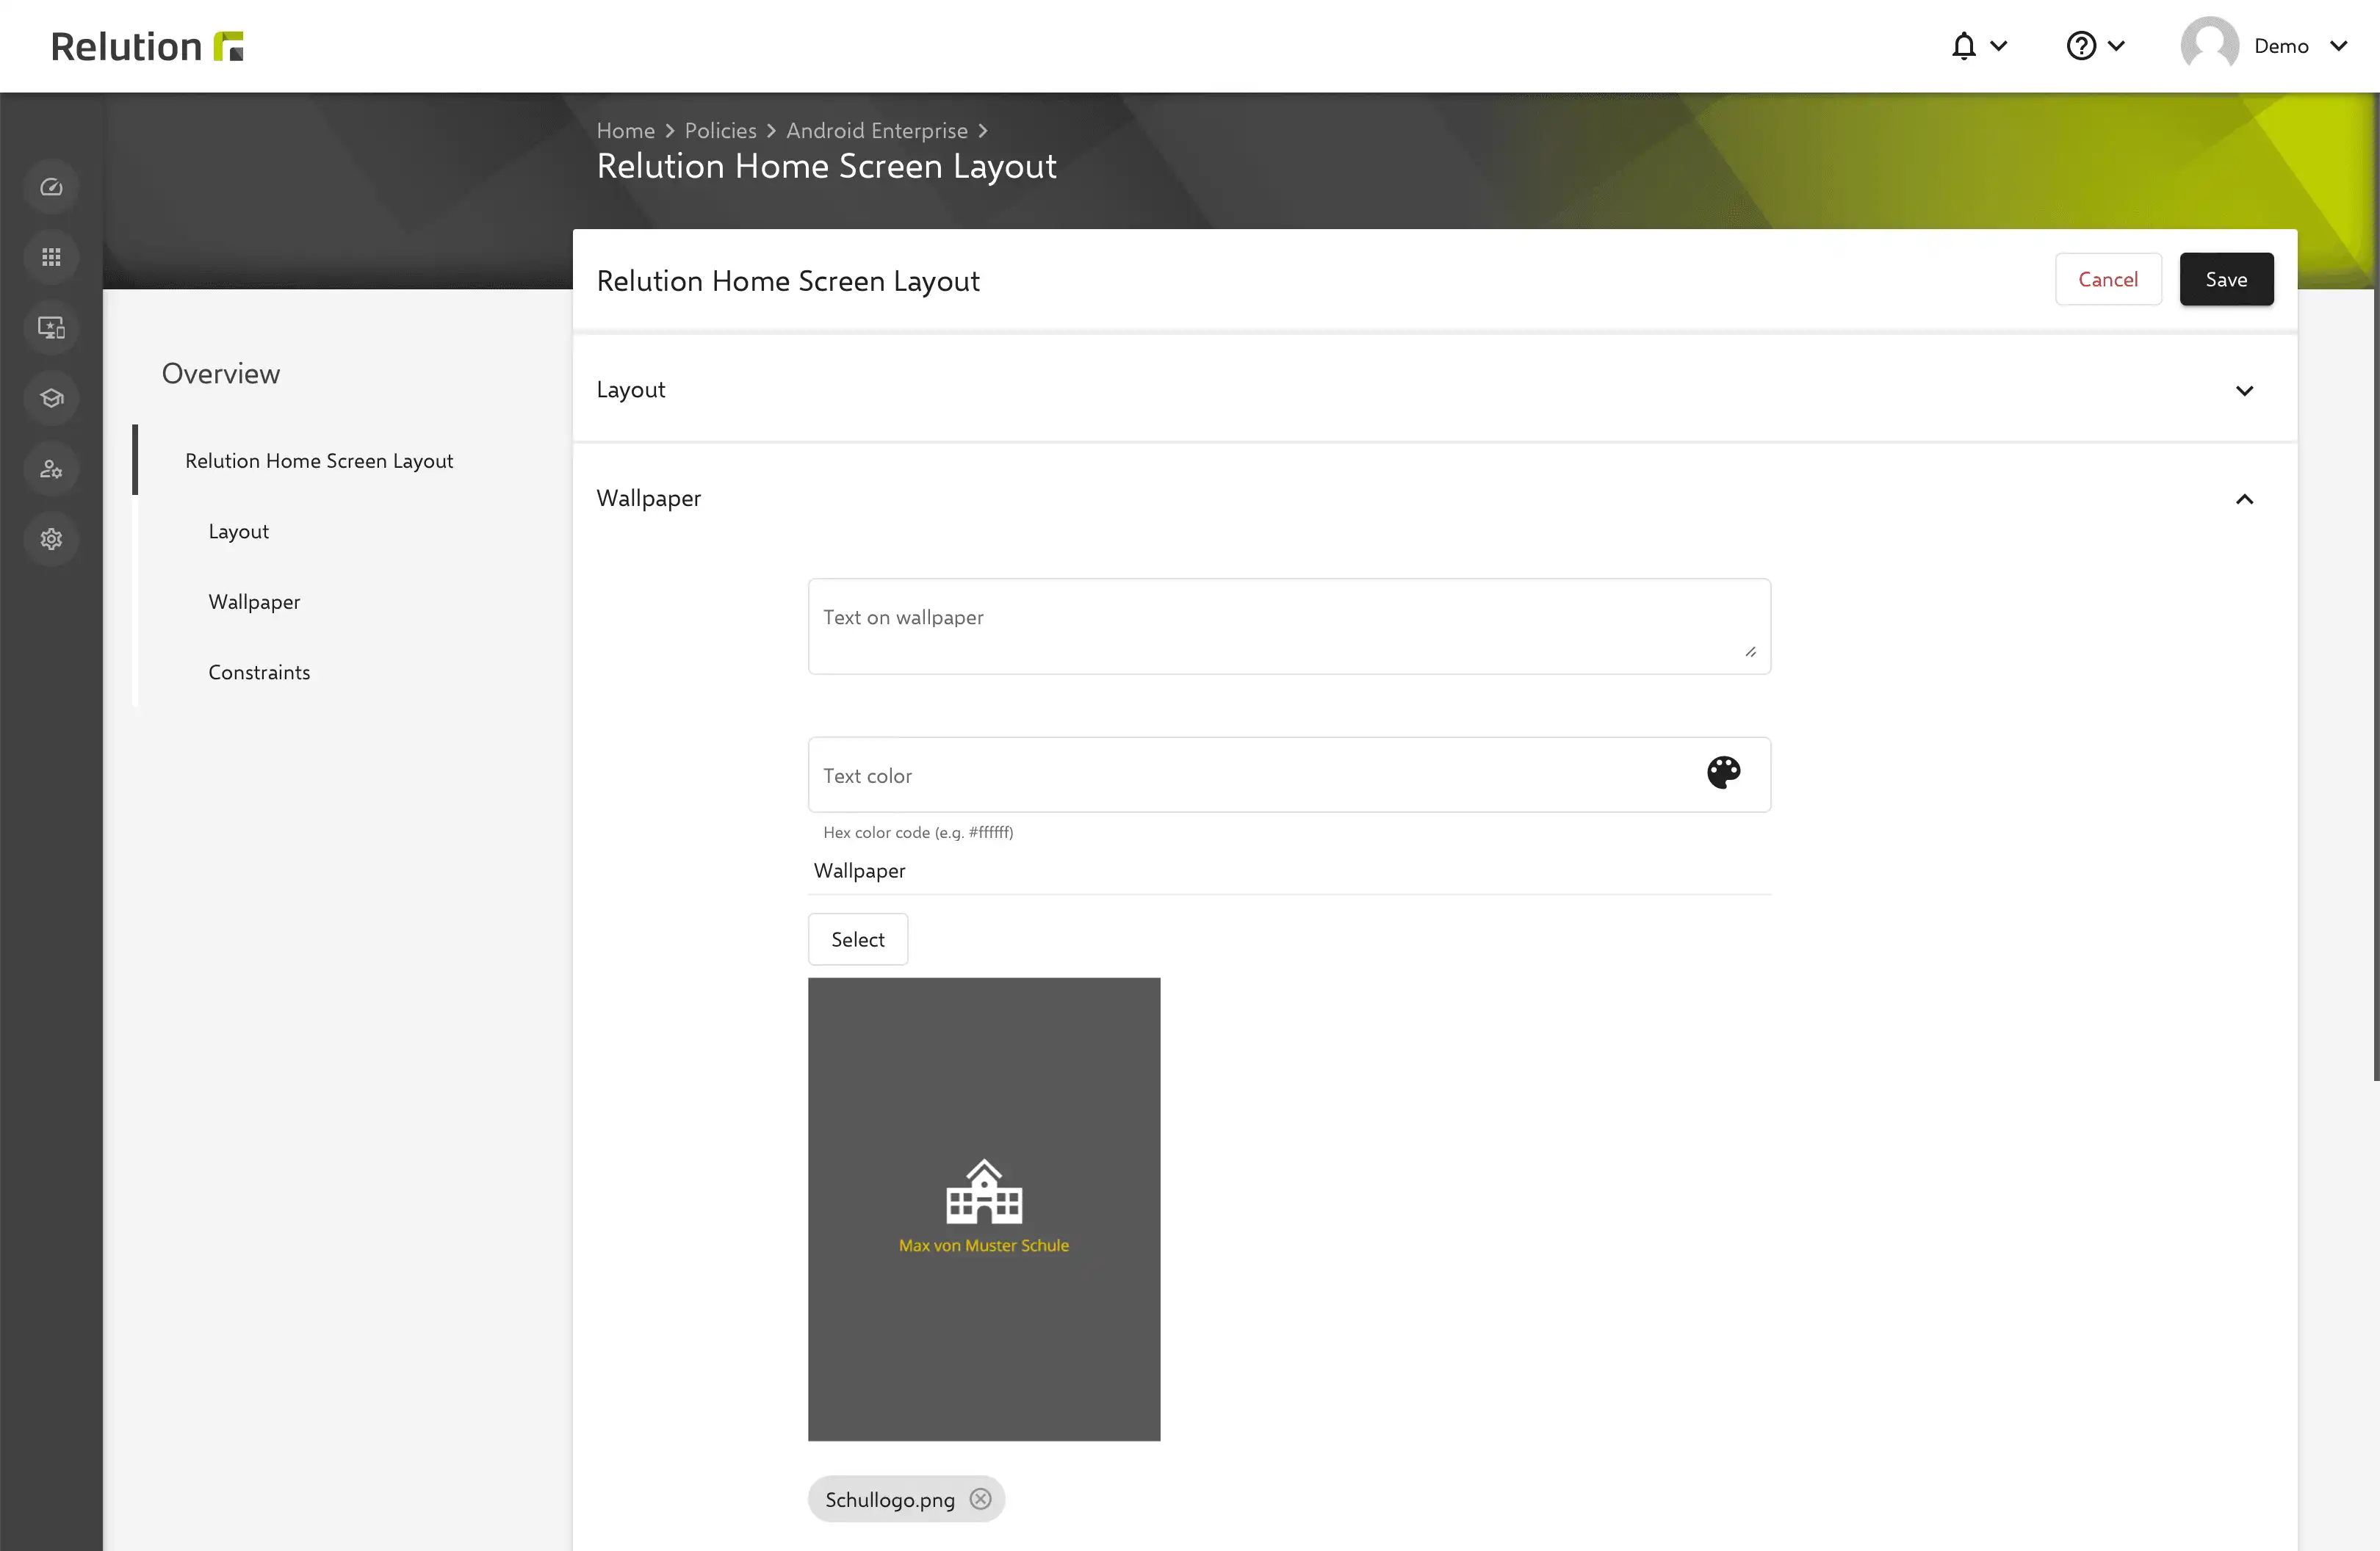This screenshot has height=1551, width=2380.
Task: Open the Dashboard gauge icon in sidebar
Action: coord(51,187)
